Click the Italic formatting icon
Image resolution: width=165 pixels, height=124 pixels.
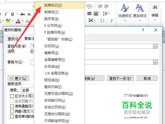point(6,14)
